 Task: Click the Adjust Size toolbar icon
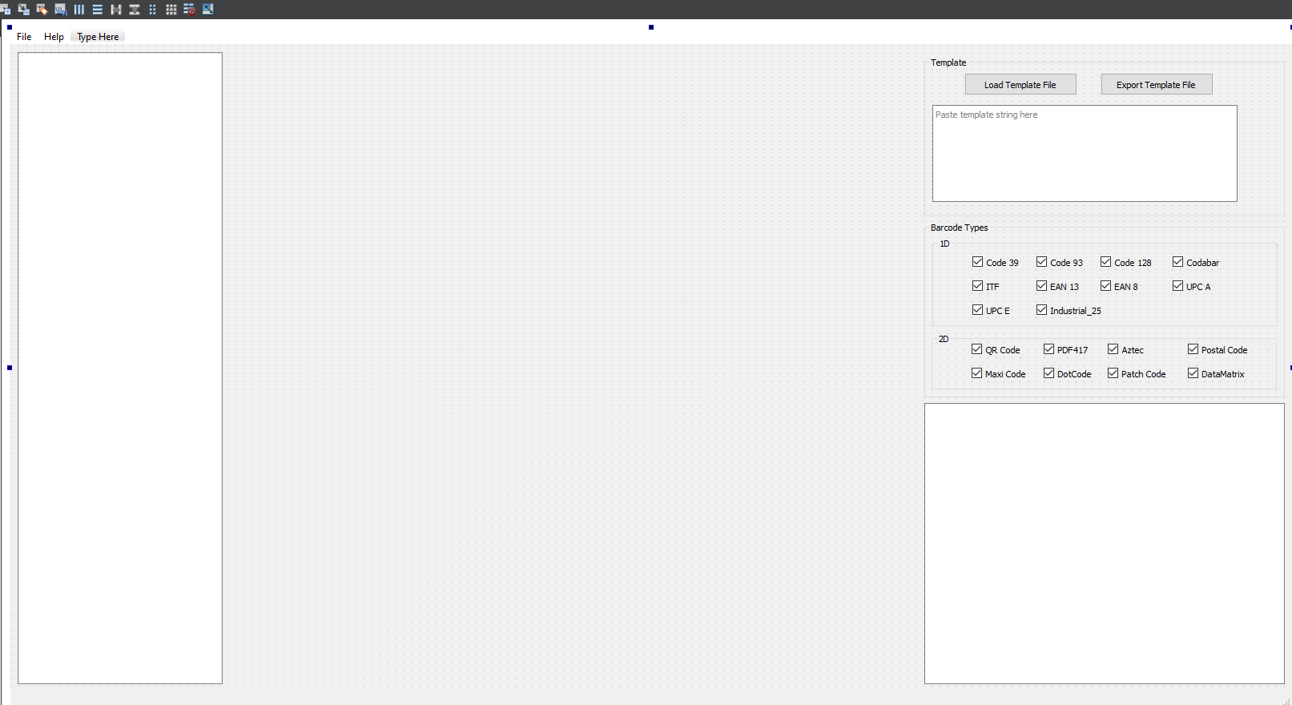pyautogui.click(x=208, y=10)
